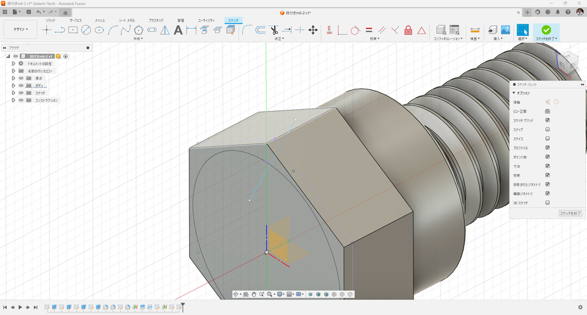Open the コンフィギュレーション dropdown
The width and height of the screenshot is (587, 315).
point(448,39)
